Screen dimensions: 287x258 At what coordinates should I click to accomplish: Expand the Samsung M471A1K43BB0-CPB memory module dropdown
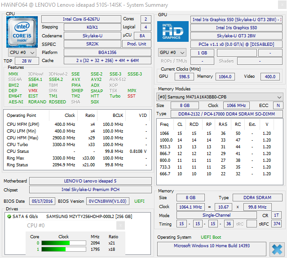tap(220, 97)
